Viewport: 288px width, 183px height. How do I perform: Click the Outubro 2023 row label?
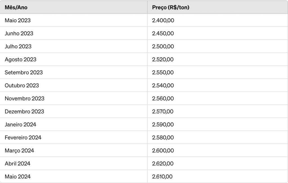click(22, 86)
